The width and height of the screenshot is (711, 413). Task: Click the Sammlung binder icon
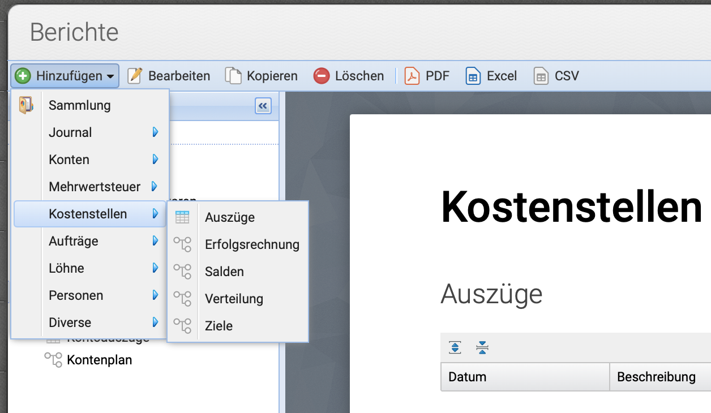[26, 105]
